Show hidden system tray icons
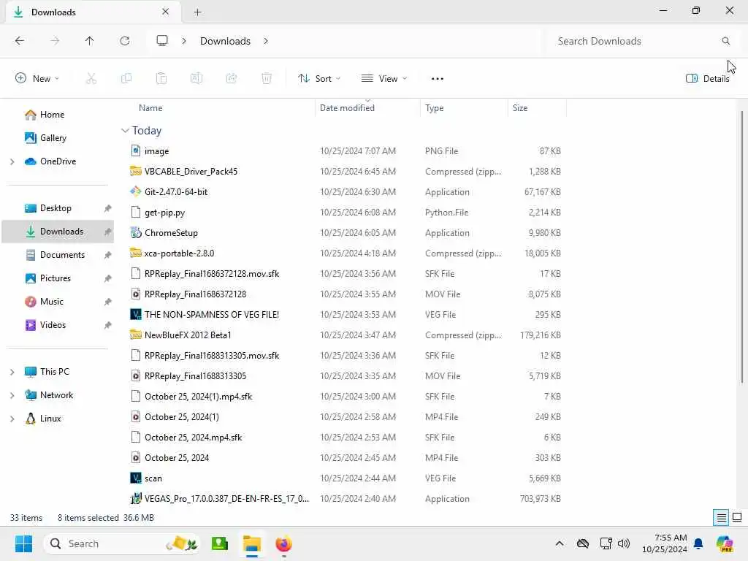This screenshot has height=561, width=748. tap(560, 543)
